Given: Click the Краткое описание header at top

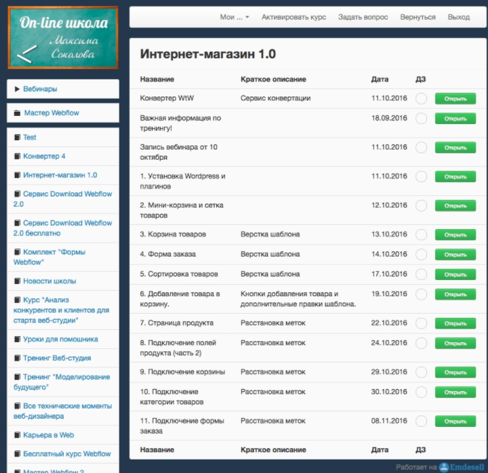Looking at the screenshot, I should (x=273, y=79).
